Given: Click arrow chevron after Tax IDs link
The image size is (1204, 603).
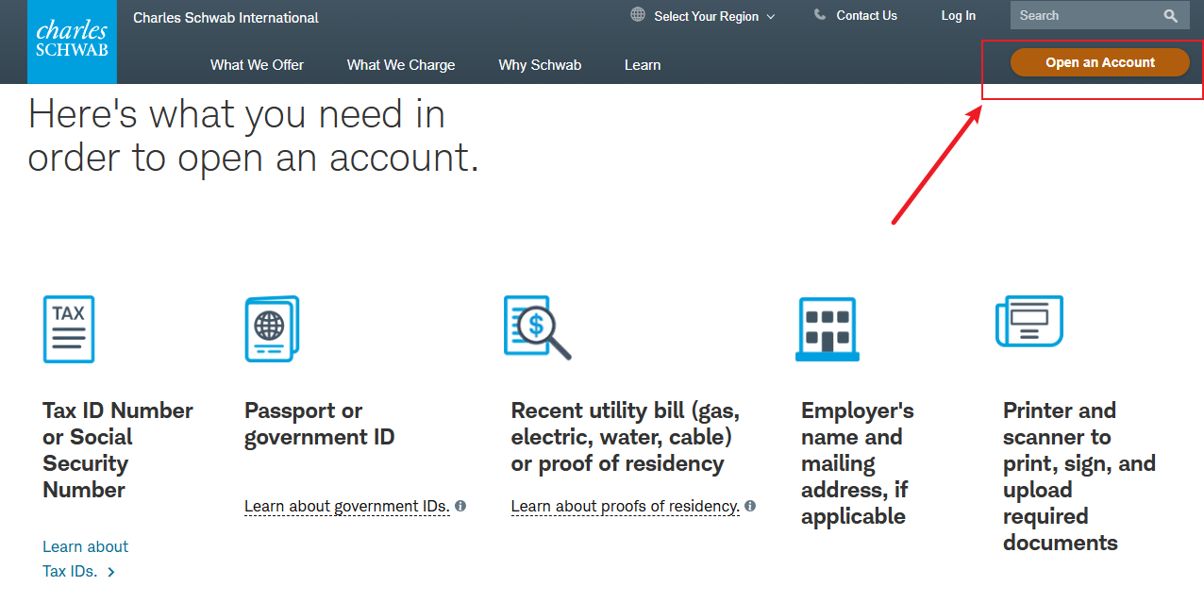Looking at the screenshot, I should 111,572.
